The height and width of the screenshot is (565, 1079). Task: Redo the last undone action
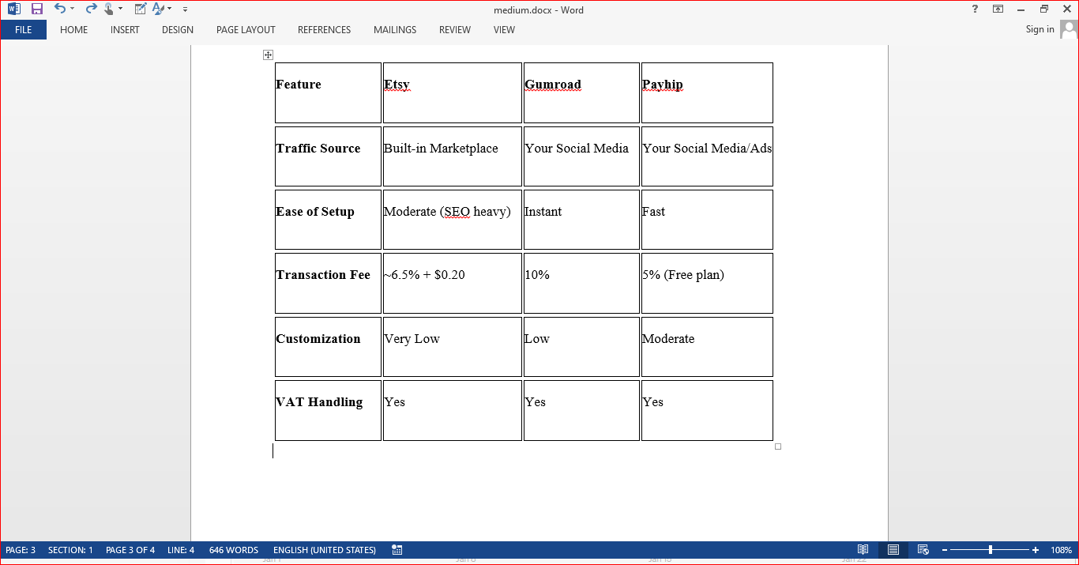point(90,9)
